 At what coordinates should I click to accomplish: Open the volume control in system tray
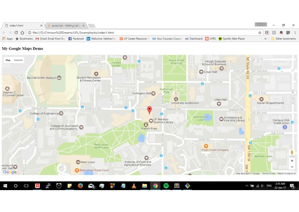click(262, 186)
